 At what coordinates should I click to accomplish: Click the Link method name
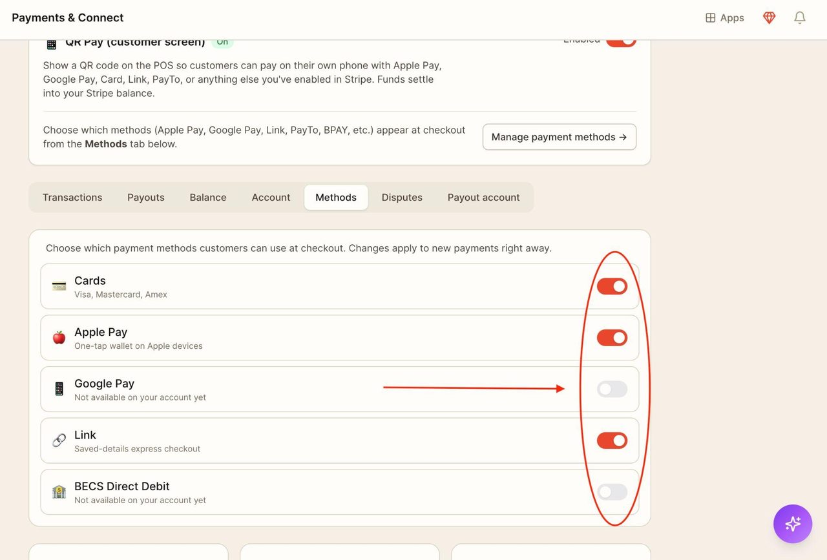[85, 435]
